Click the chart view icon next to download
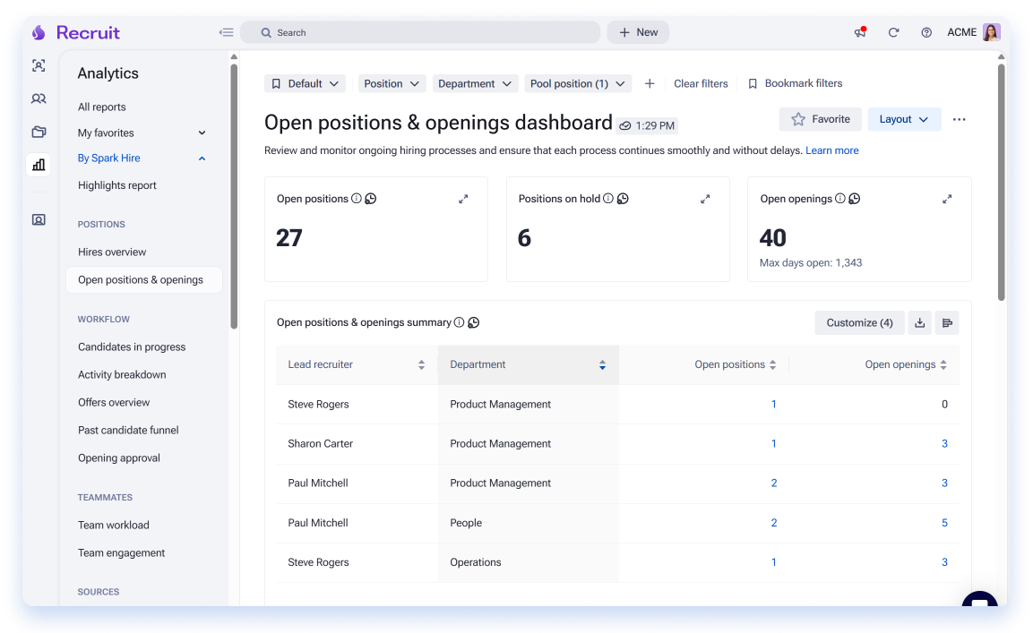Viewport: 1033px width, 633px height. pos(947,322)
